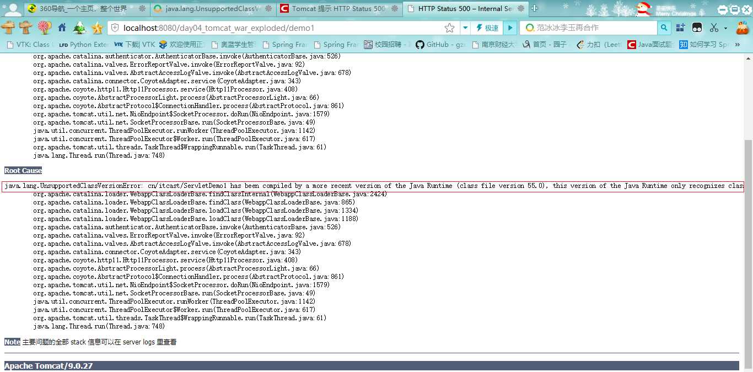
Task: Open favorites with the star toolbar icon
Action: [x=98, y=28]
